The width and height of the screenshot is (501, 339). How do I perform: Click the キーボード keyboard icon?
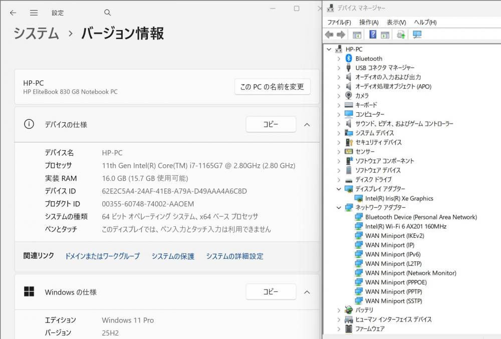coord(349,105)
